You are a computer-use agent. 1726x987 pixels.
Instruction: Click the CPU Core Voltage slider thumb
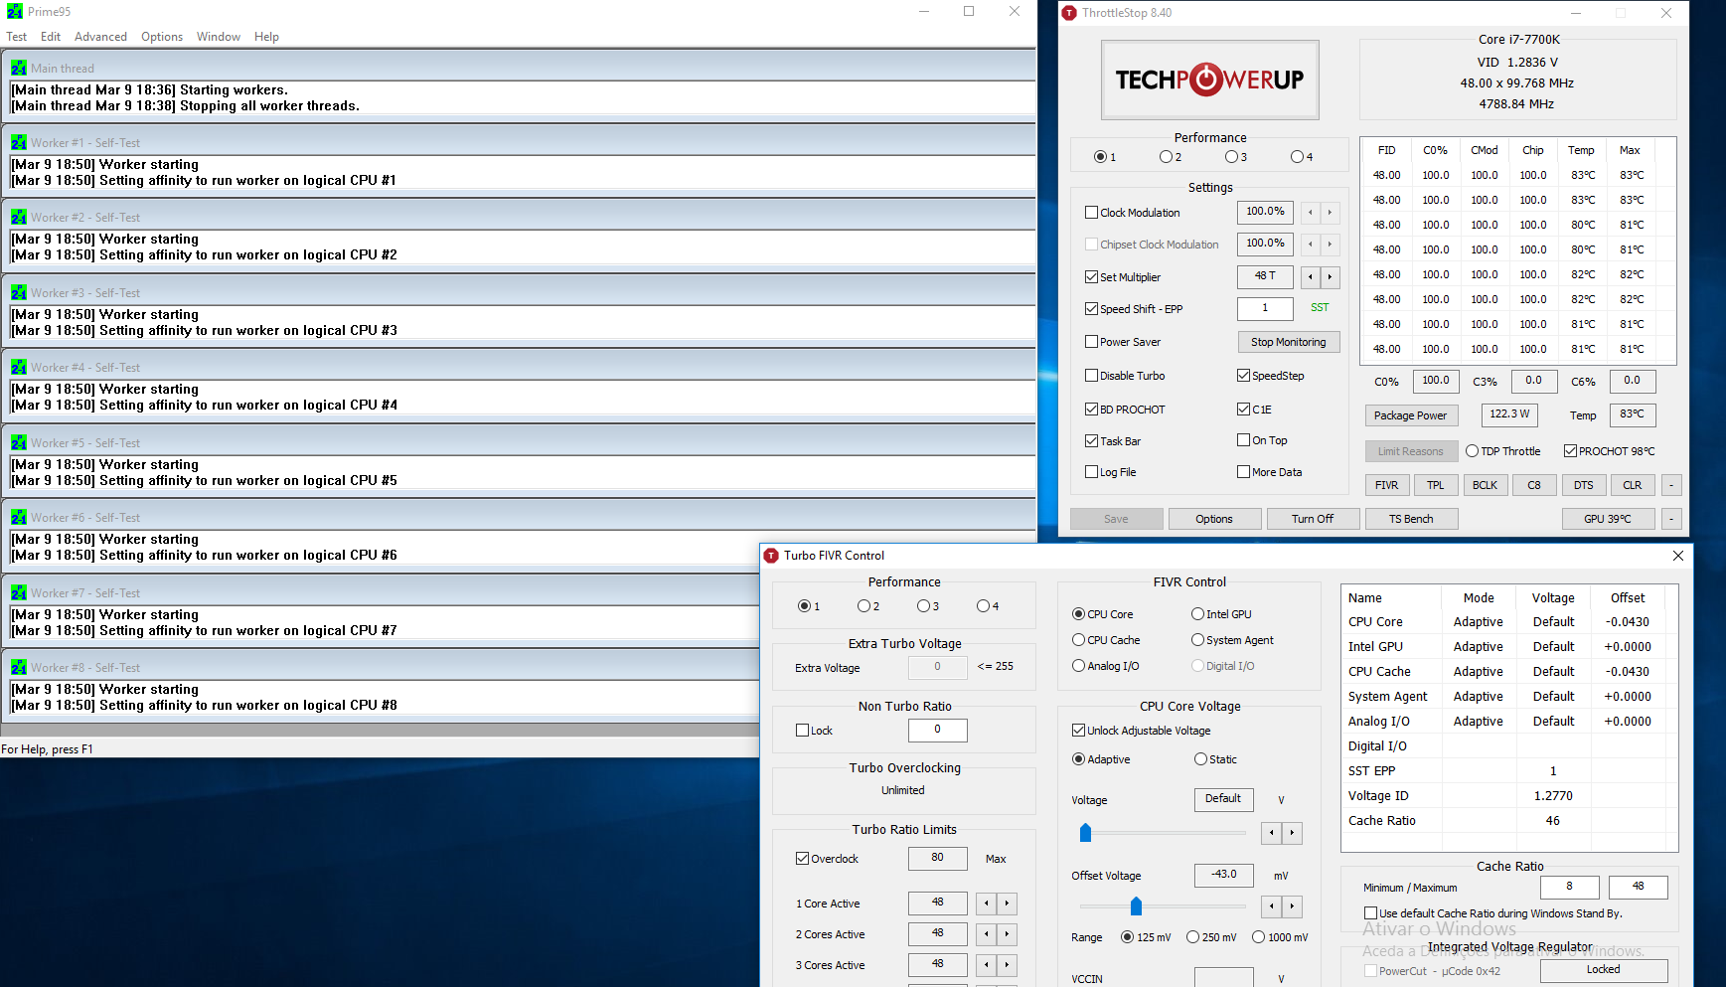[1085, 833]
